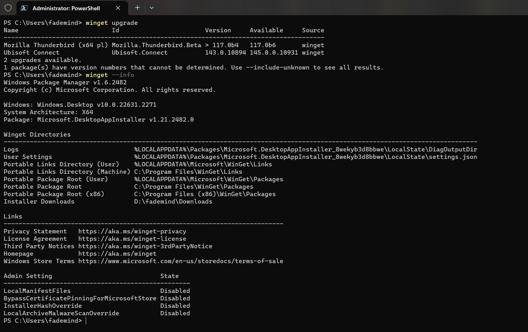The image size is (528, 332).
Task: Click the Installer Downloads path
Action: [x=173, y=201]
